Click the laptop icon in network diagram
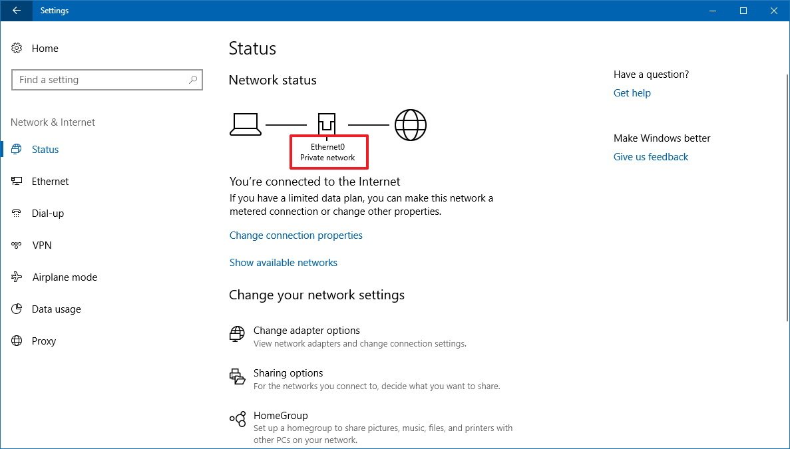 point(245,124)
